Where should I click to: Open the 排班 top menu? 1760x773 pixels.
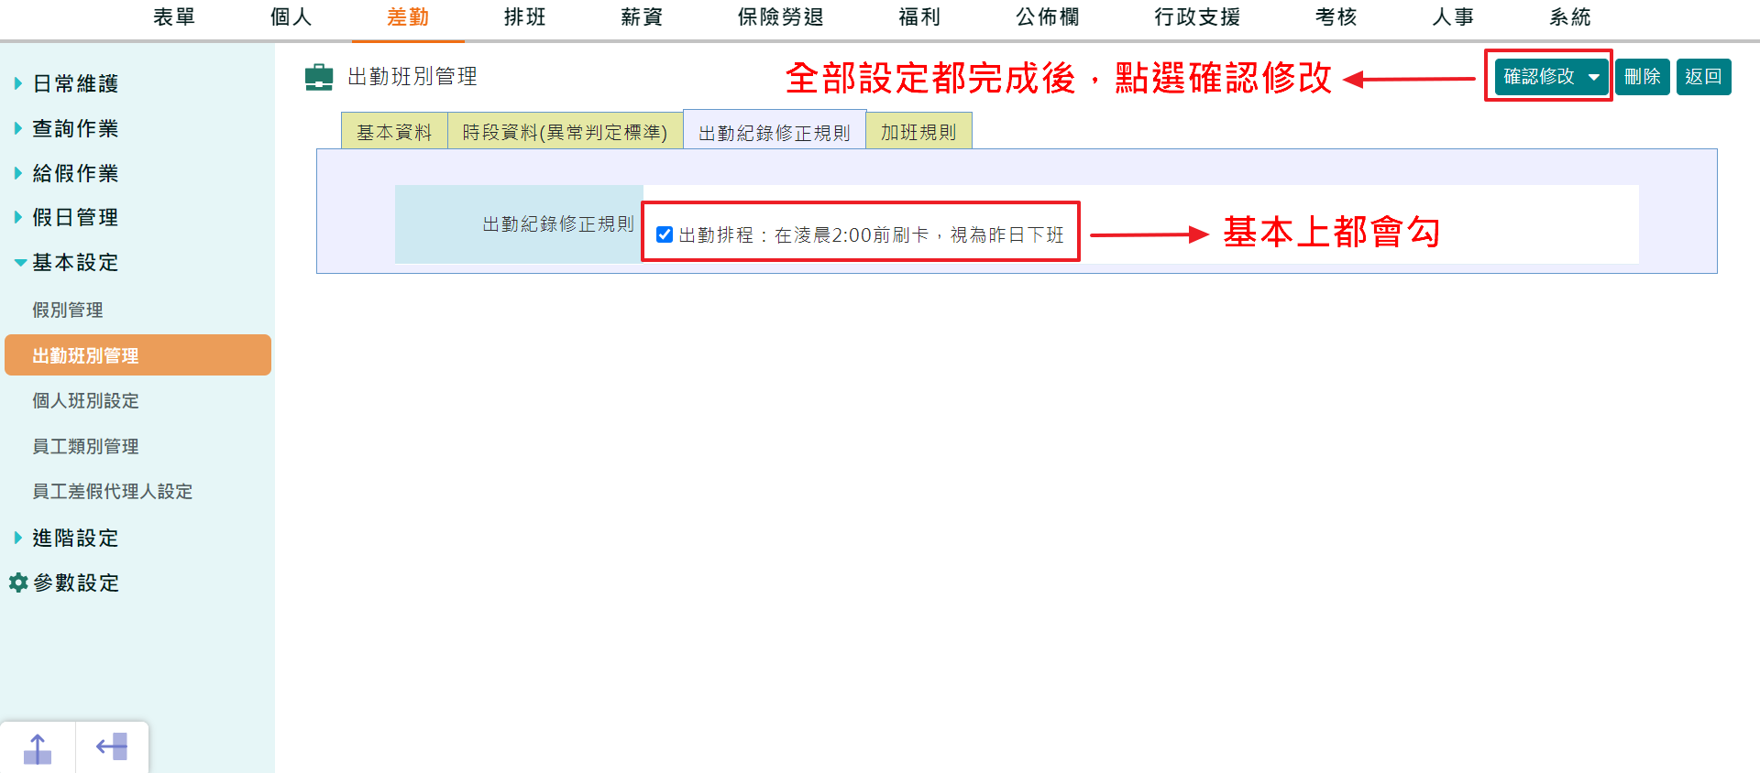coord(525,17)
